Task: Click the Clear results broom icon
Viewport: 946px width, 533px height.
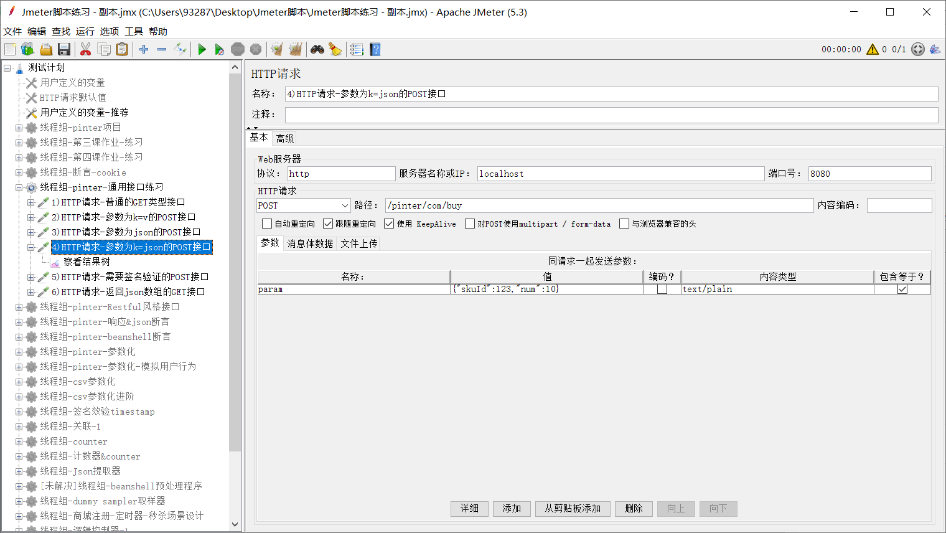Action: [277, 49]
